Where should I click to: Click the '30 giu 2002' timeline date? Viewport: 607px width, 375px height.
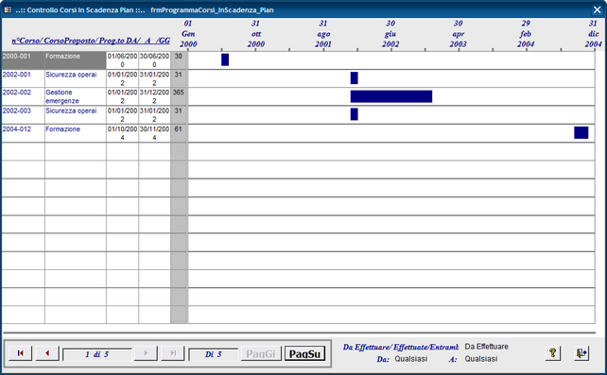[x=390, y=34]
